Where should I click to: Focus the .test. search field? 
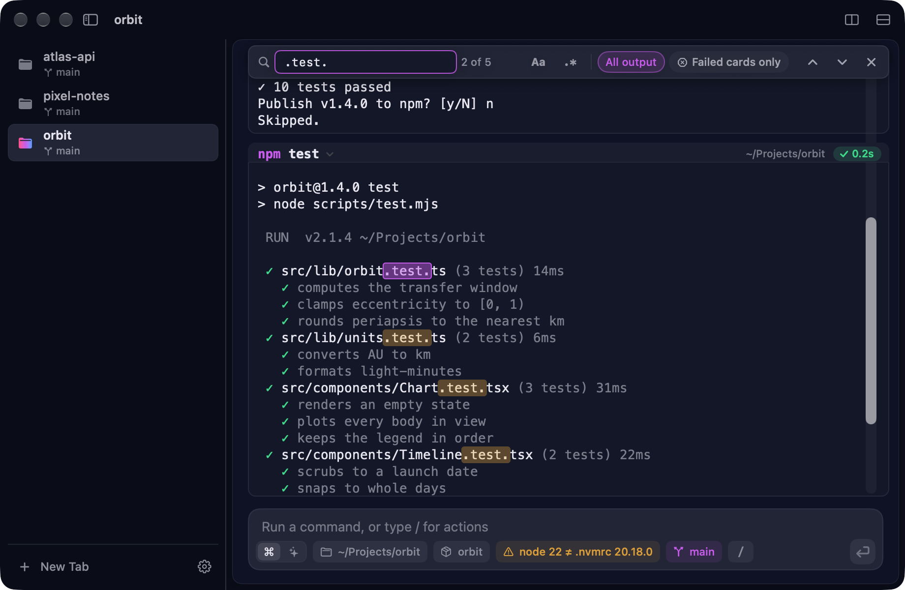tap(365, 62)
